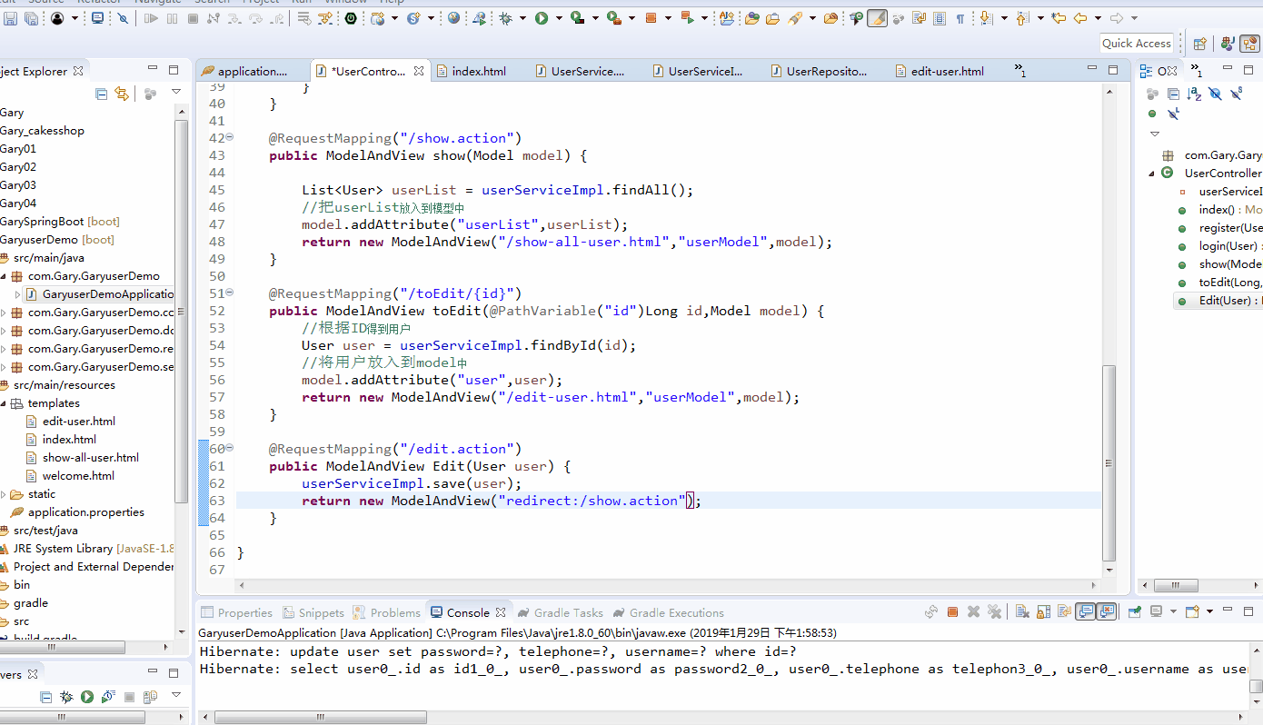Click the Back navigation arrow icon

[x=1080, y=18]
